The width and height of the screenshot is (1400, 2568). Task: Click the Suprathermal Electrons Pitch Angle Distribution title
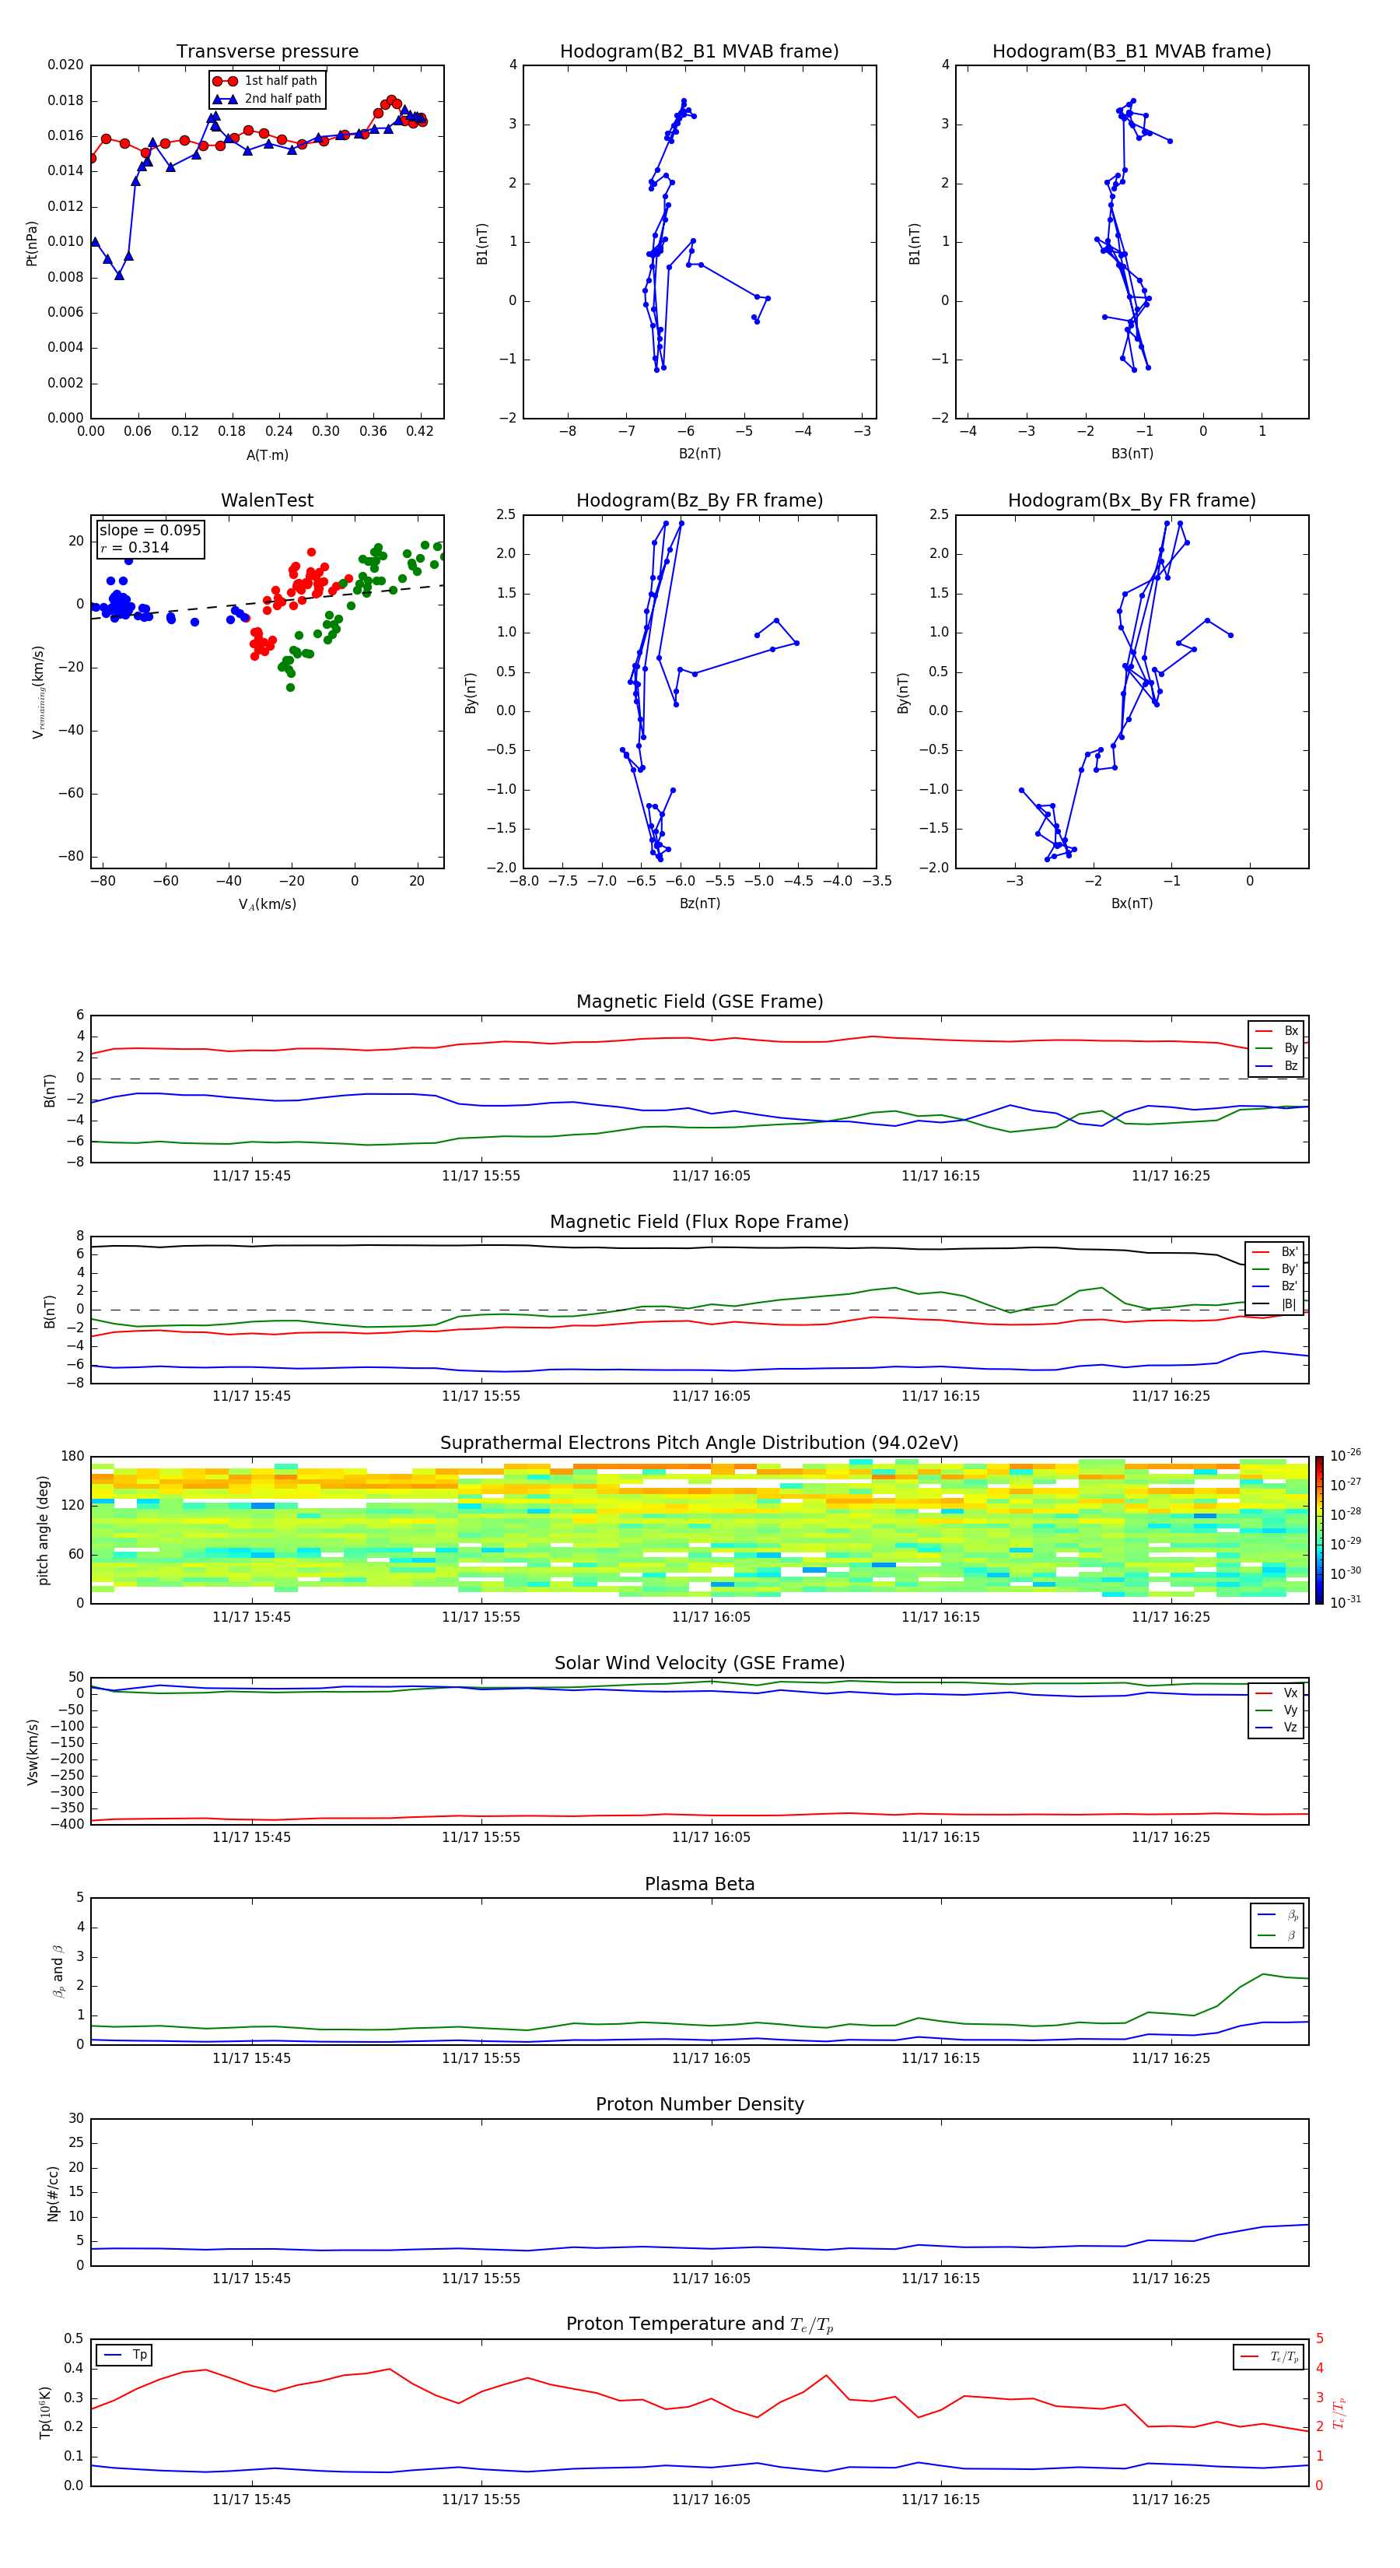[x=699, y=1444]
